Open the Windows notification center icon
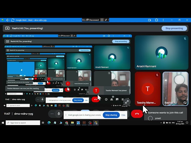Image resolution: width=191 pixels, height=143 pixels. click(187, 123)
